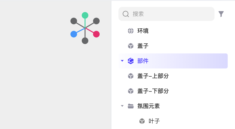This screenshot has width=235, height=129.
Task: Click the blue axis gizmo handle
Action: [x=74, y=34]
